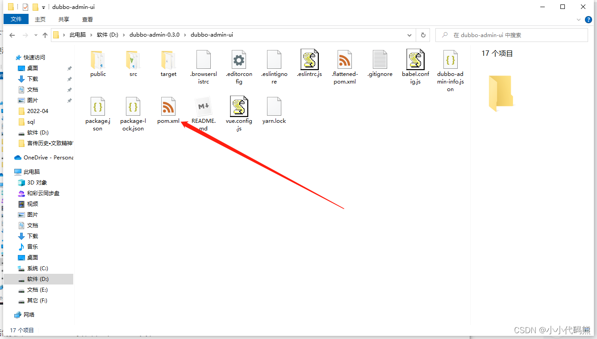Open the Windows Help question icon
This screenshot has height=339, width=597.
[589, 20]
